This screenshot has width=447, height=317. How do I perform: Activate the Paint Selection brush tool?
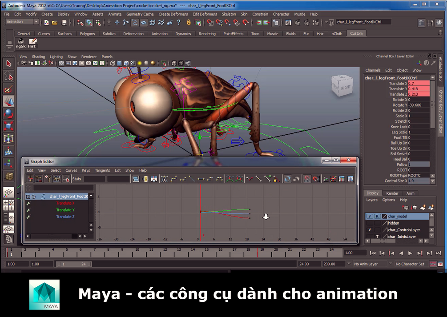click(8, 89)
